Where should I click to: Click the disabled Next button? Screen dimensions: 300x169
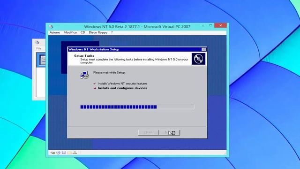[x=170, y=132]
